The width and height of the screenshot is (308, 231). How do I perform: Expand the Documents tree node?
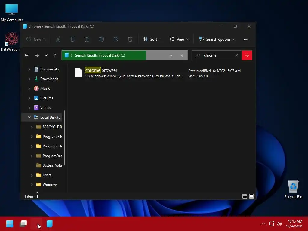(x=29, y=69)
